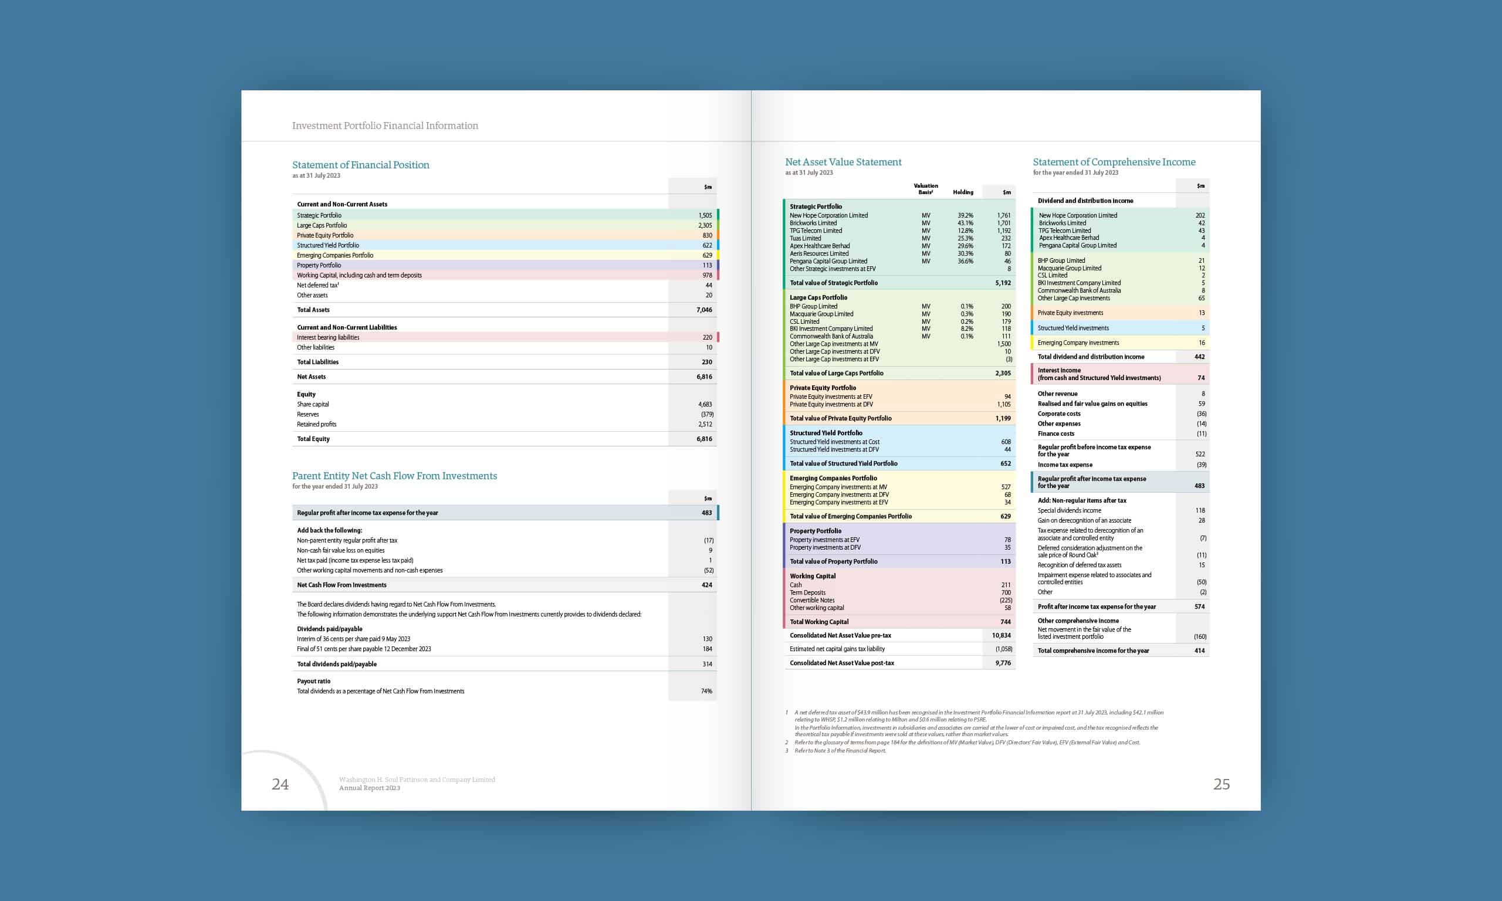Click 'Consolidated Net Asset Value post-tax' row
Image resolution: width=1502 pixels, height=901 pixels.
900,662
